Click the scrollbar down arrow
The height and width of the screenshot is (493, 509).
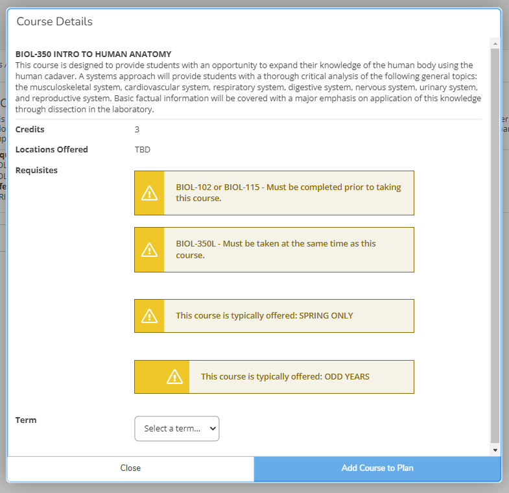coord(495,450)
